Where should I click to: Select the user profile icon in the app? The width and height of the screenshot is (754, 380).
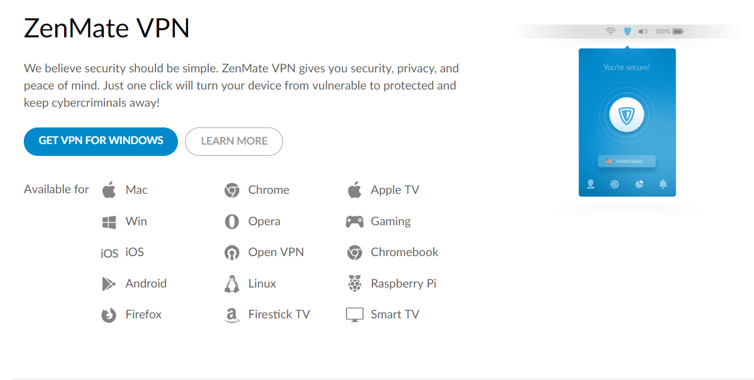[590, 184]
